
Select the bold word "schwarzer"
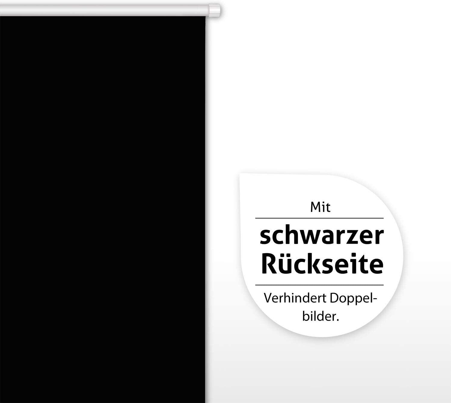pos(322,236)
